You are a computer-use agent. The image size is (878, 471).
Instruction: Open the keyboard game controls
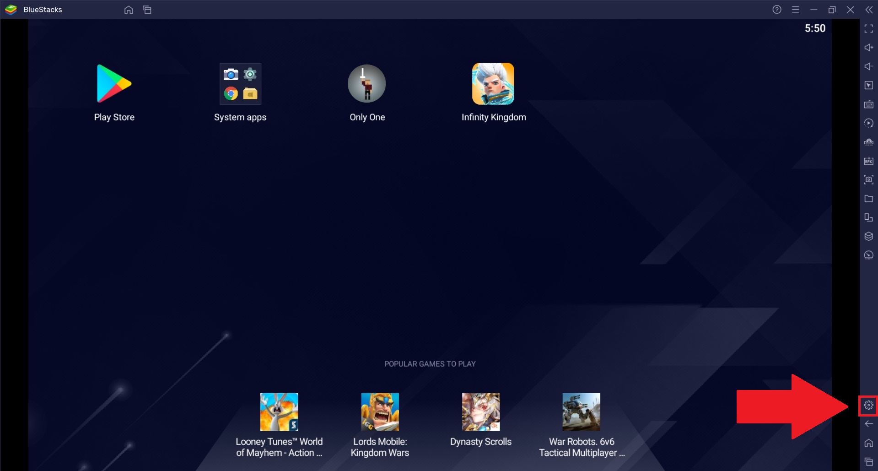tap(869, 104)
